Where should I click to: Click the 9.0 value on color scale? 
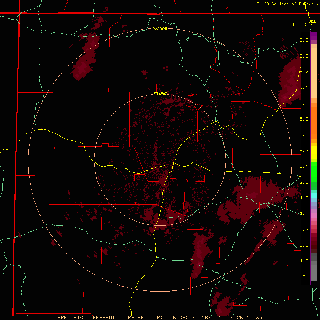tap(304, 56)
